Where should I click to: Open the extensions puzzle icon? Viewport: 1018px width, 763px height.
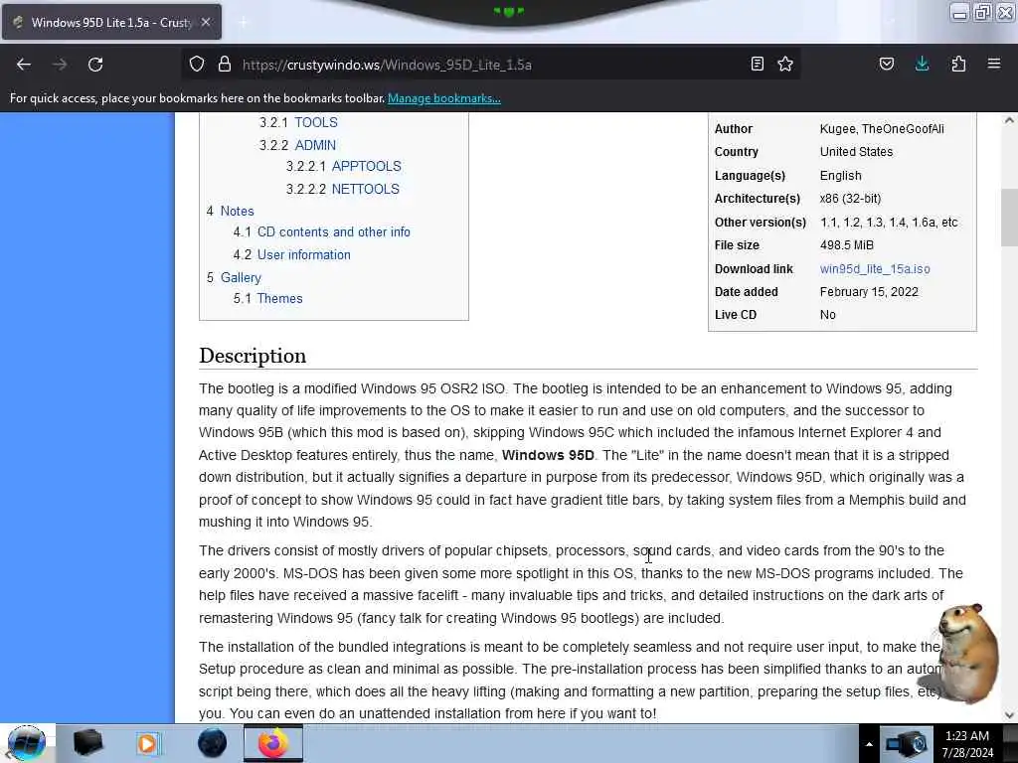[x=958, y=64]
